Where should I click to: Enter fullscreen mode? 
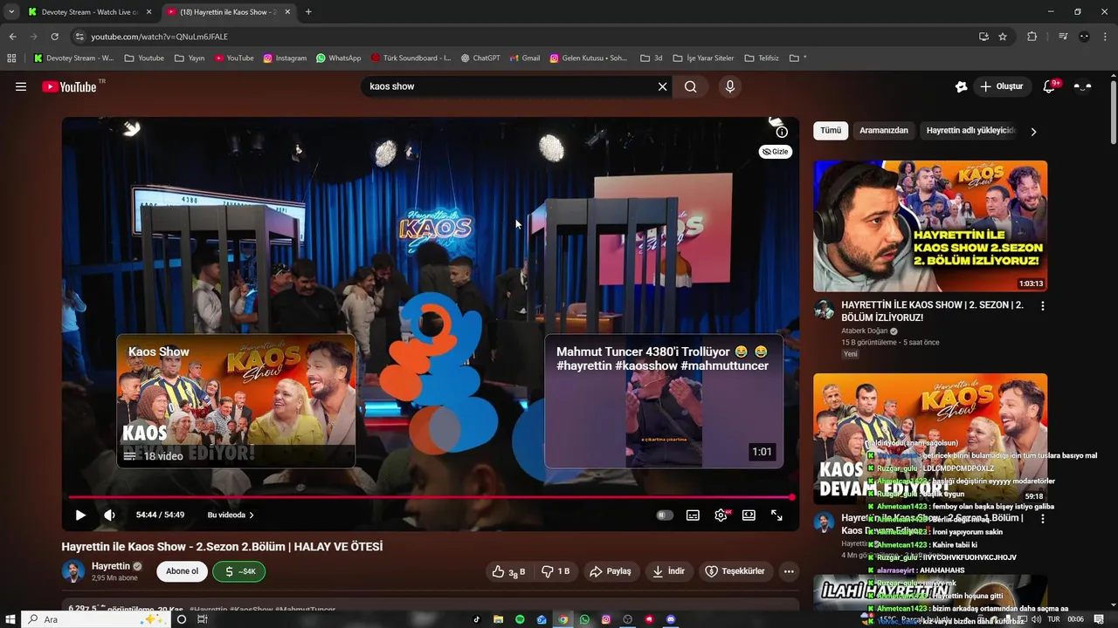pos(776,515)
